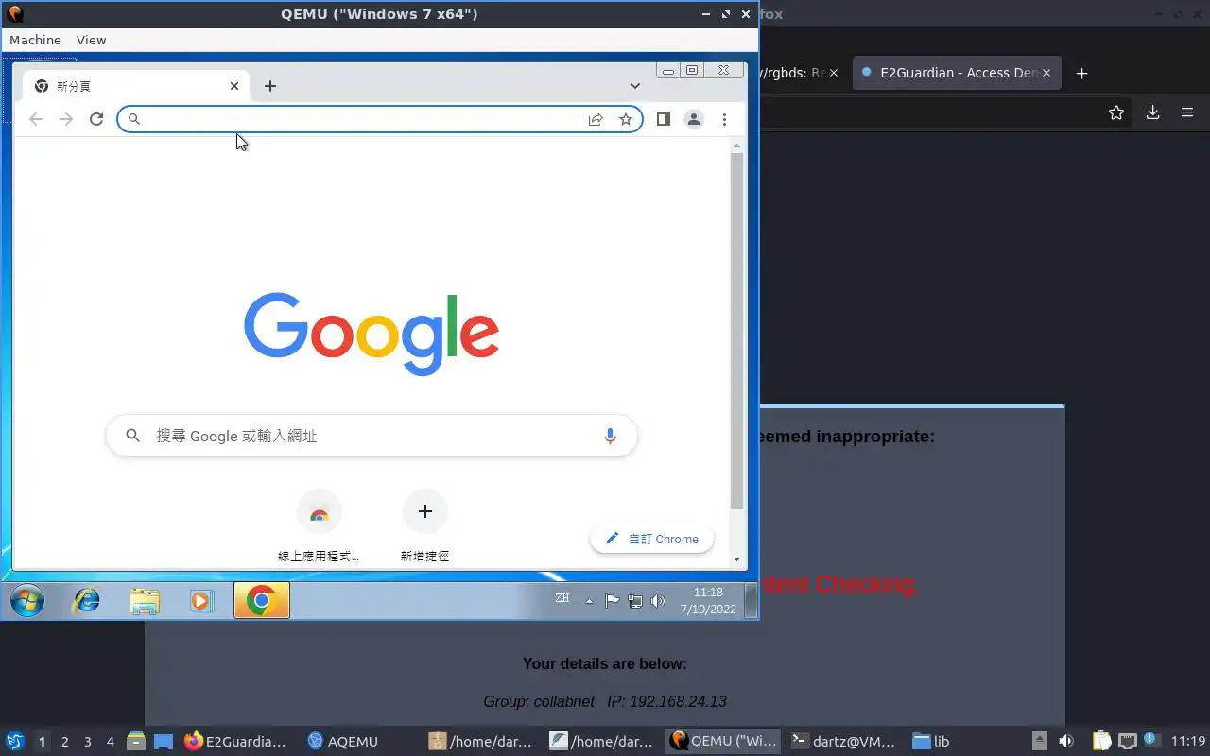Click the Google logo

point(372,334)
